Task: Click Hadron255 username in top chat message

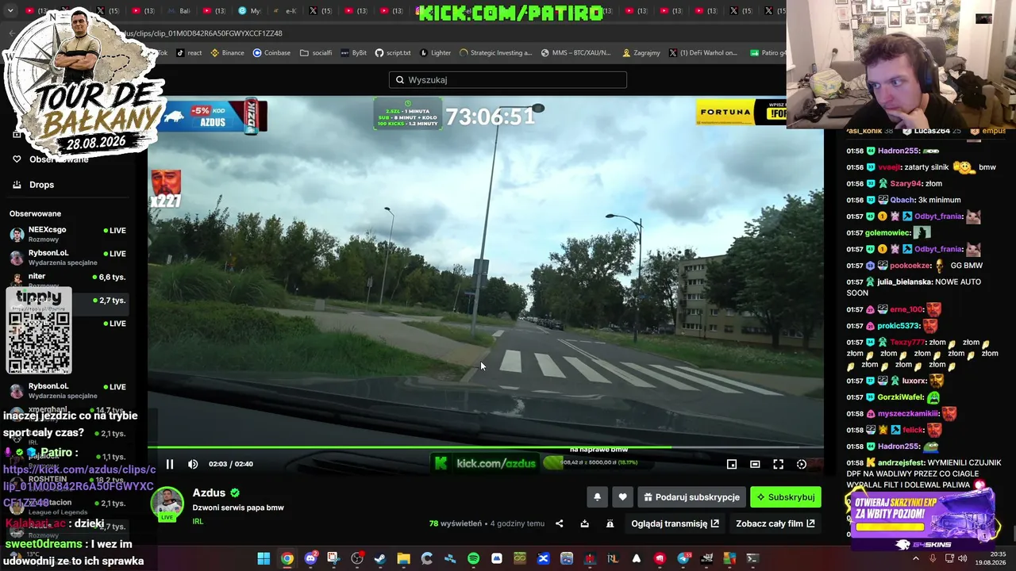Action: (898, 151)
